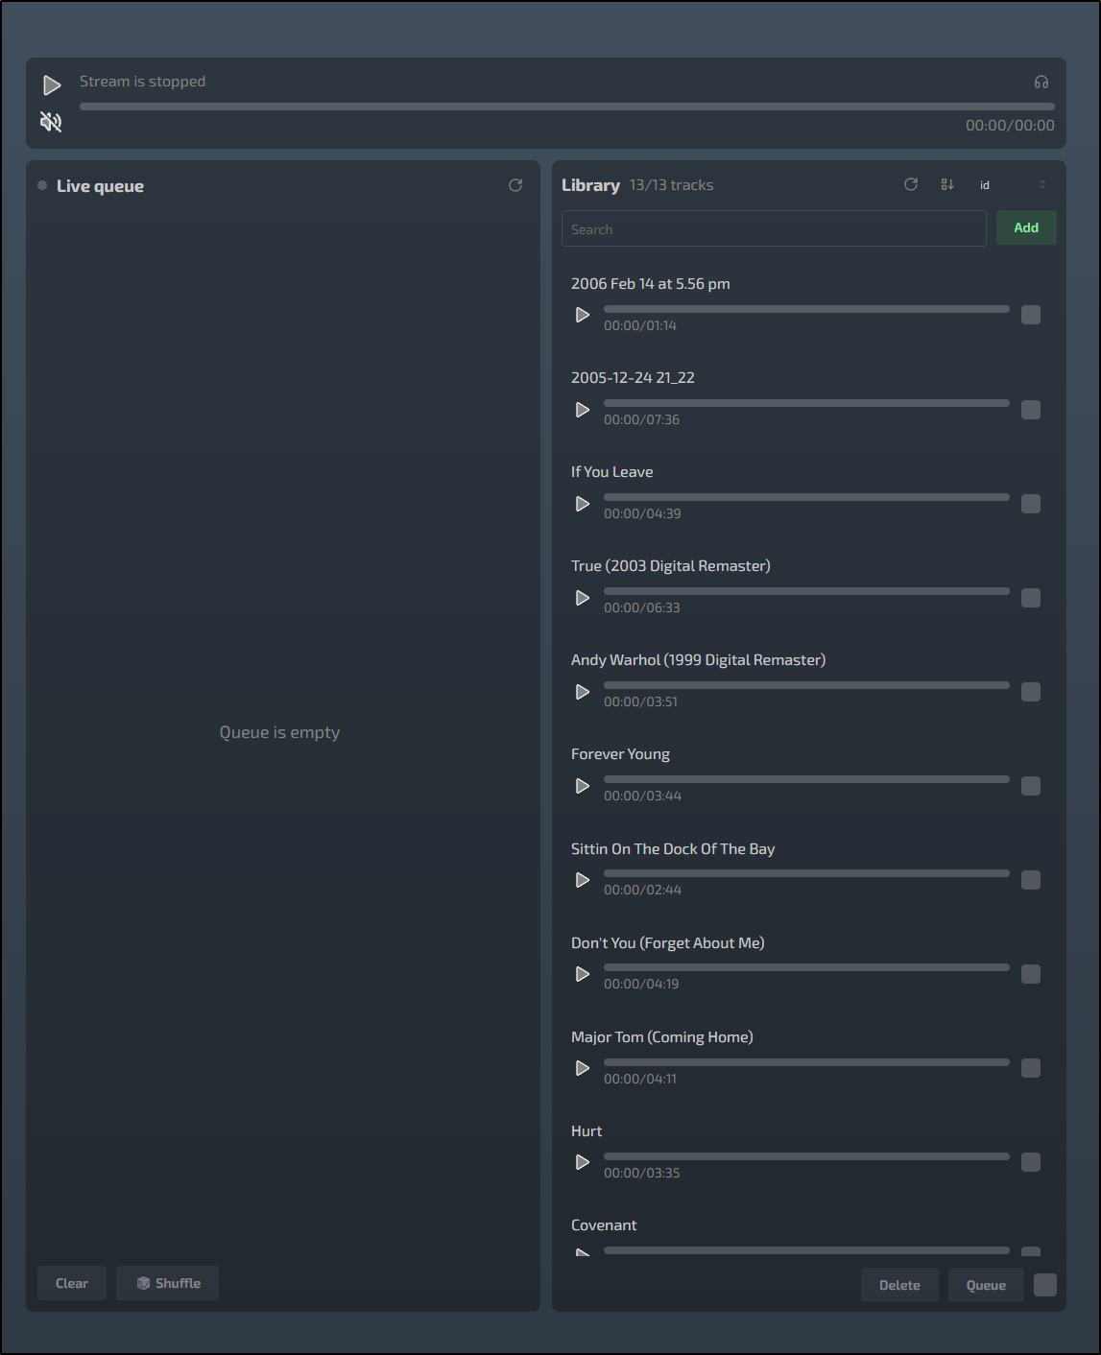Click the 'Live queue' heading
Viewport: 1101px width, 1355px height.
pyautogui.click(x=100, y=186)
